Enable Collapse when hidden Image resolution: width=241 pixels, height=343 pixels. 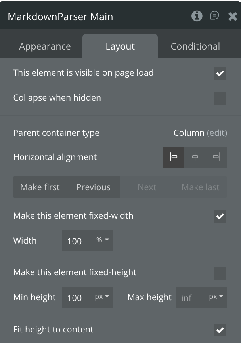coord(220,98)
